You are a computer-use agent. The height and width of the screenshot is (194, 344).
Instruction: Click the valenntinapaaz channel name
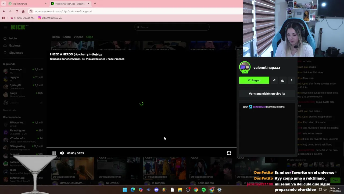pyautogui.click(x=267, y=68)
